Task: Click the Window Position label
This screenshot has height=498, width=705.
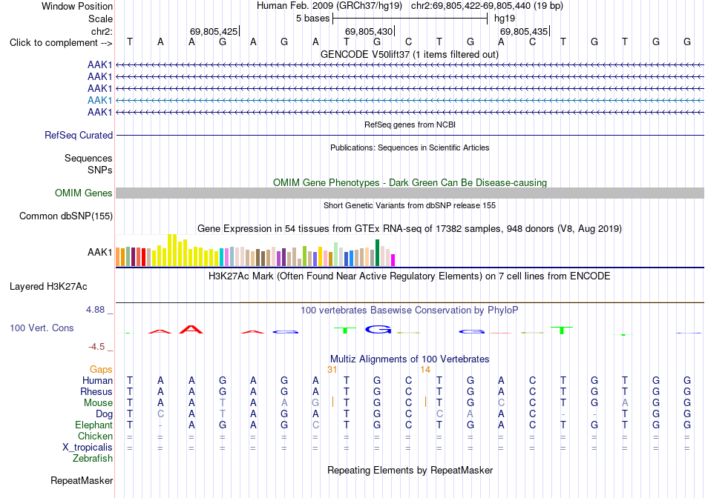Action: 77,6
